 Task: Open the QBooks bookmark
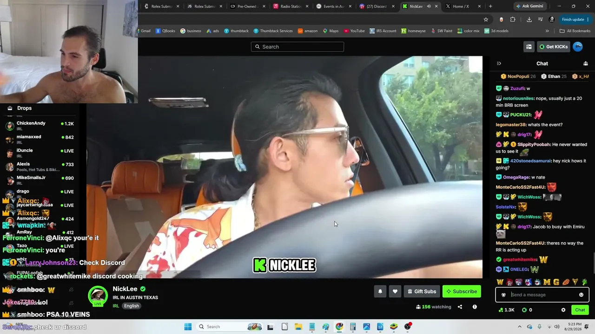(165, 31)
